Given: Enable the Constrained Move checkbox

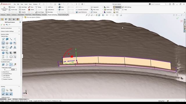Looking at the screenshot, I should [x=2, y=74].
